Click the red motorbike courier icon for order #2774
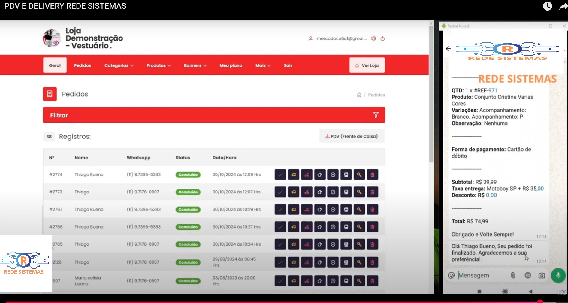The width and height of the screenshot is (568, 303). (x=307, y=174)
